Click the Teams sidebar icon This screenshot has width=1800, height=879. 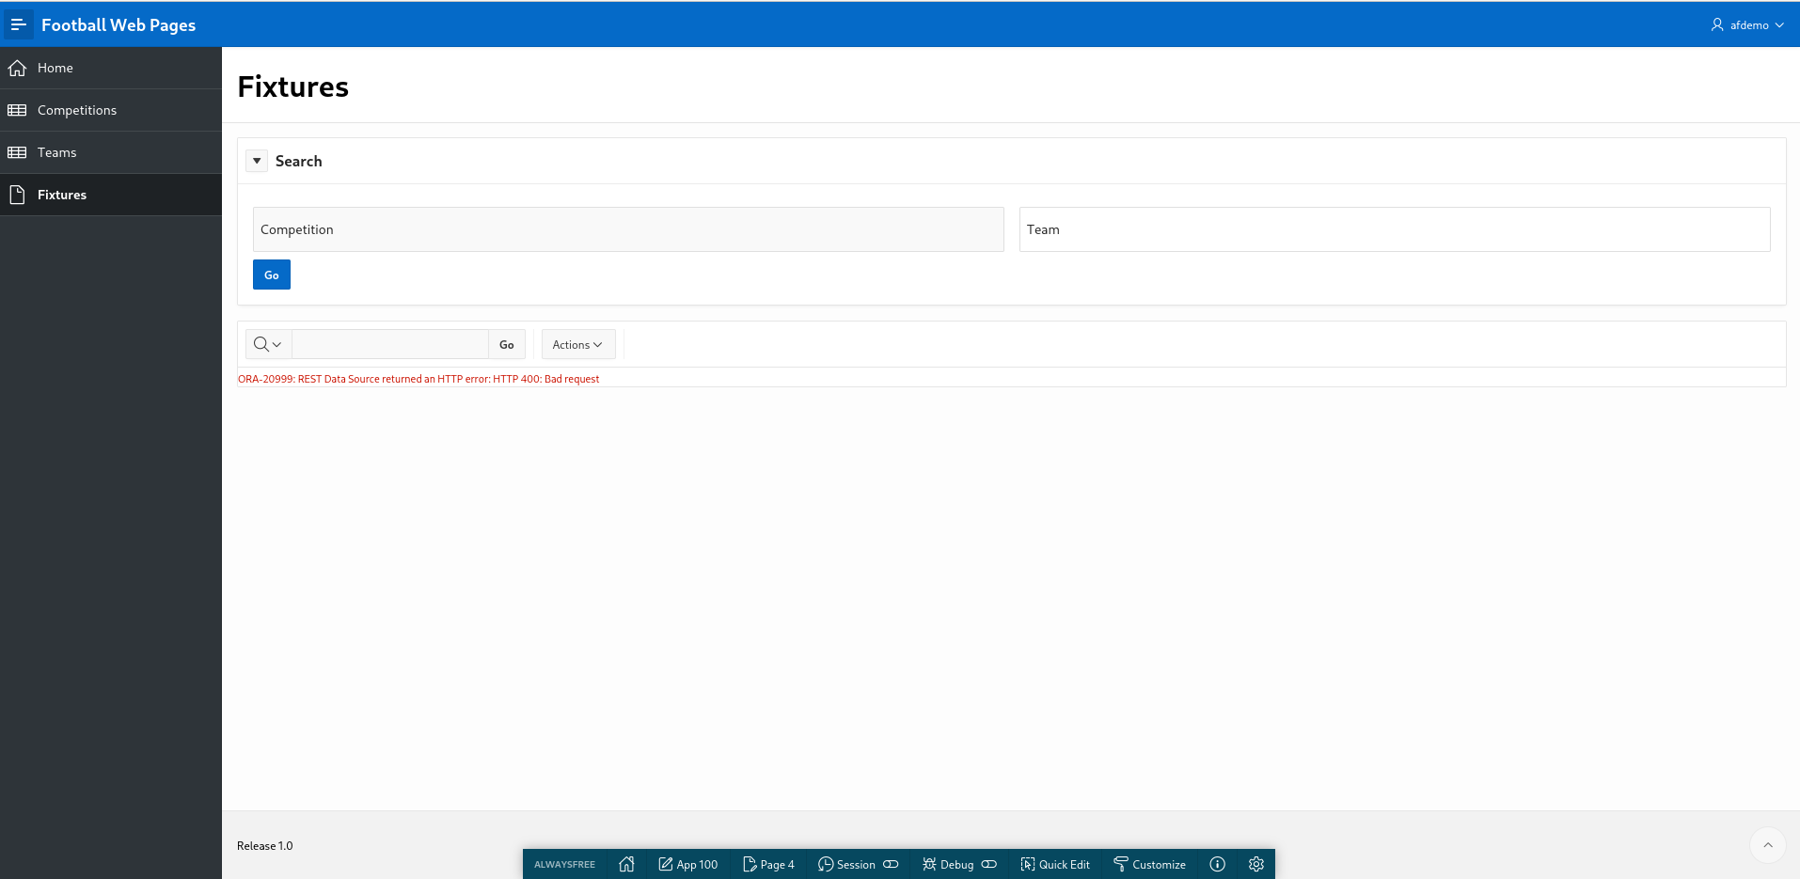[17, 151]
